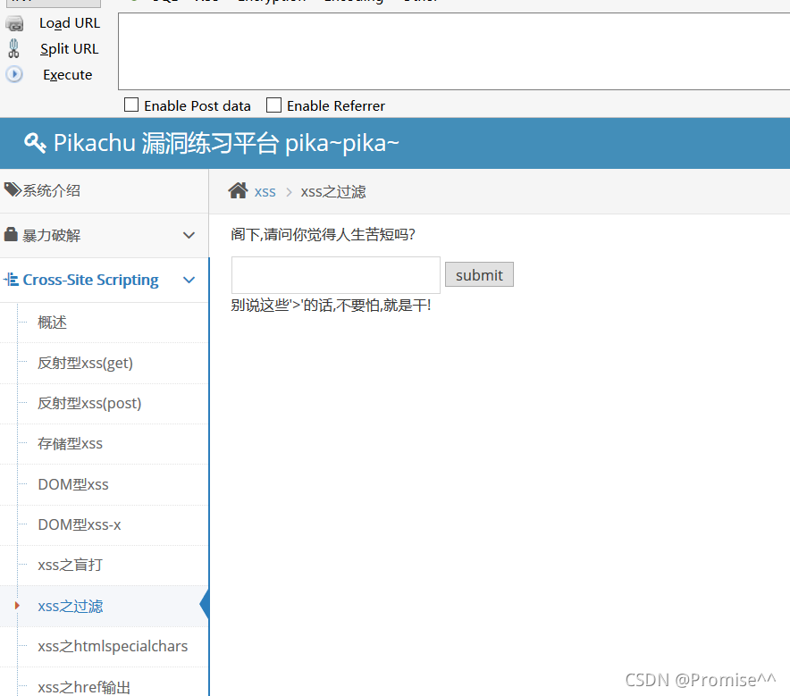Select the Cross-Site Scripting menu section
The image size is (790, 696).
click(x=105, y=280)
